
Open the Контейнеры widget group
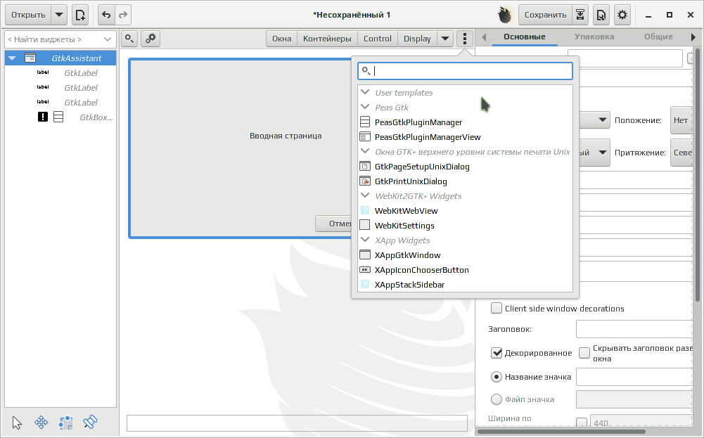(x=327, y=39)
